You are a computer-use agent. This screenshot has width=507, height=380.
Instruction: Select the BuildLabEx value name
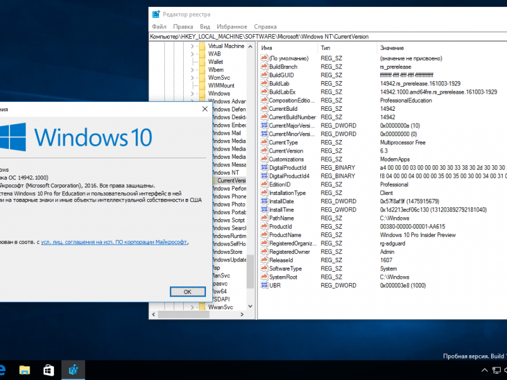click(282, 92)
